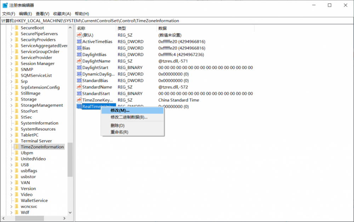Click the 数据 column header
354x222 pixels.
pyautogui.click(x=162, y=28)
